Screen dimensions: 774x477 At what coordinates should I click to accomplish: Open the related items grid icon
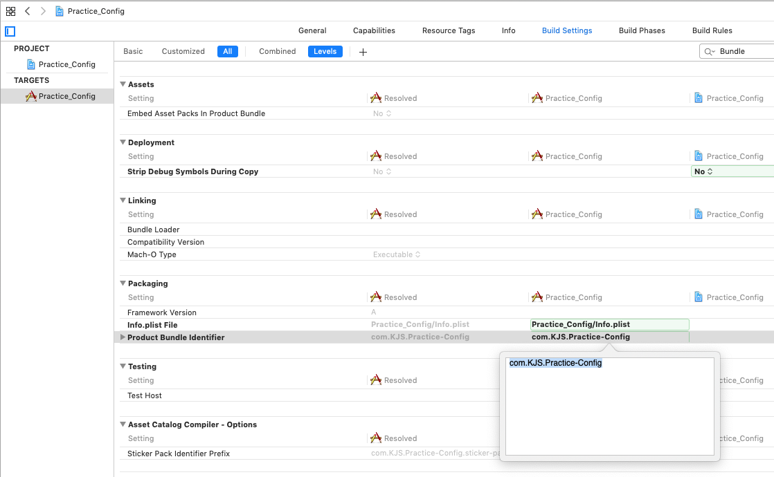click(10, 11)
